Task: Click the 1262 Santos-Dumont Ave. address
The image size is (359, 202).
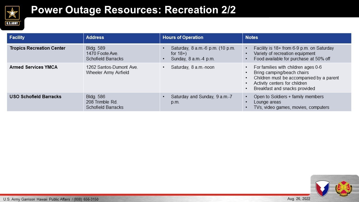Action: click(x=112, y=67)
